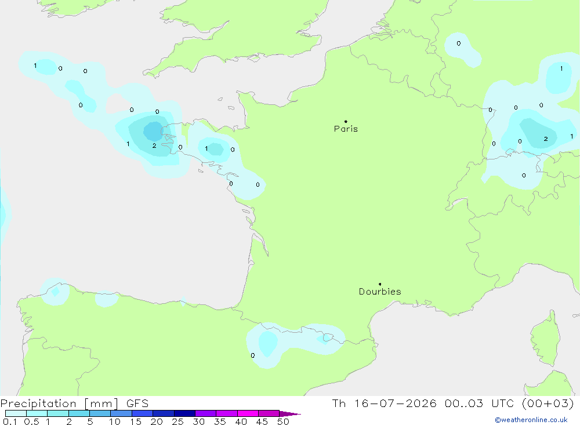
Task: Pick the 40–45 mm magenta legend swatch
Action: coord(248,413)
